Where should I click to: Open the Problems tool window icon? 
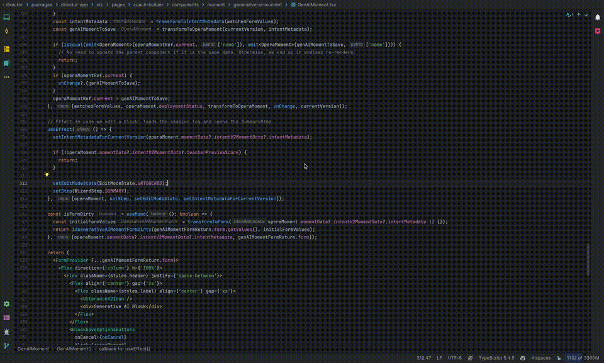pyautogui.click(x=6, y=332)
